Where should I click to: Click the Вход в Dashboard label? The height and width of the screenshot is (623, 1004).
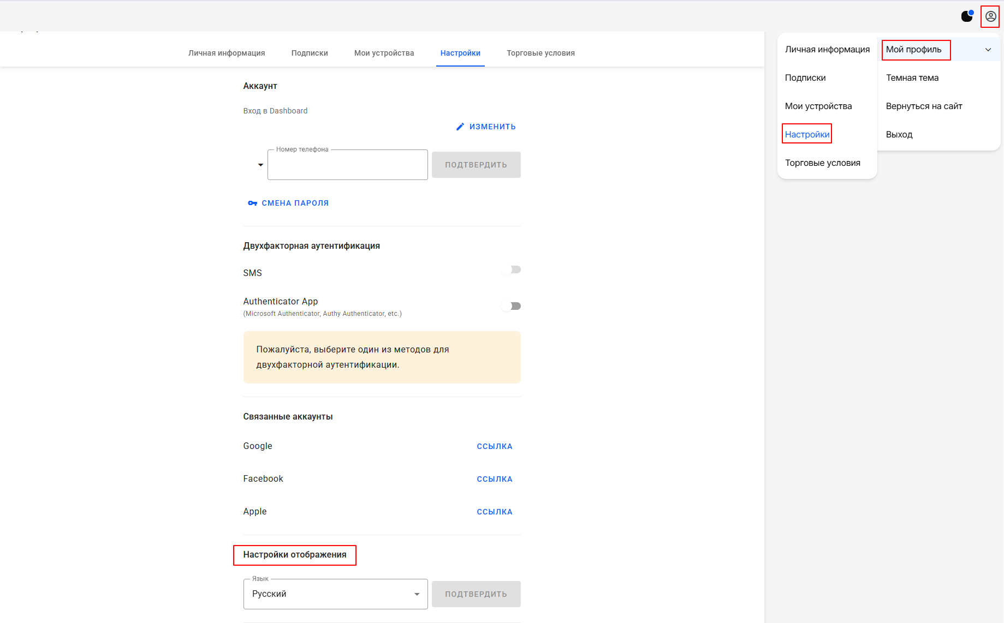pyautogui.click(x=275, y=111)
